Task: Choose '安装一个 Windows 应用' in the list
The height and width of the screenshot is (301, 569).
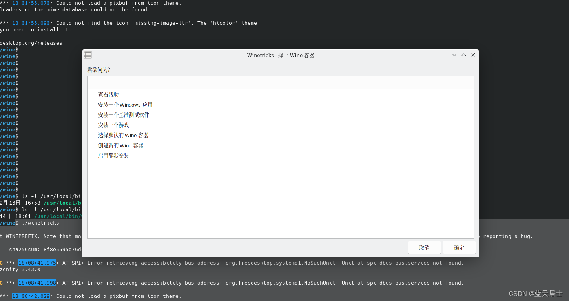Action: pyautogui.click(x=280, y=105)
